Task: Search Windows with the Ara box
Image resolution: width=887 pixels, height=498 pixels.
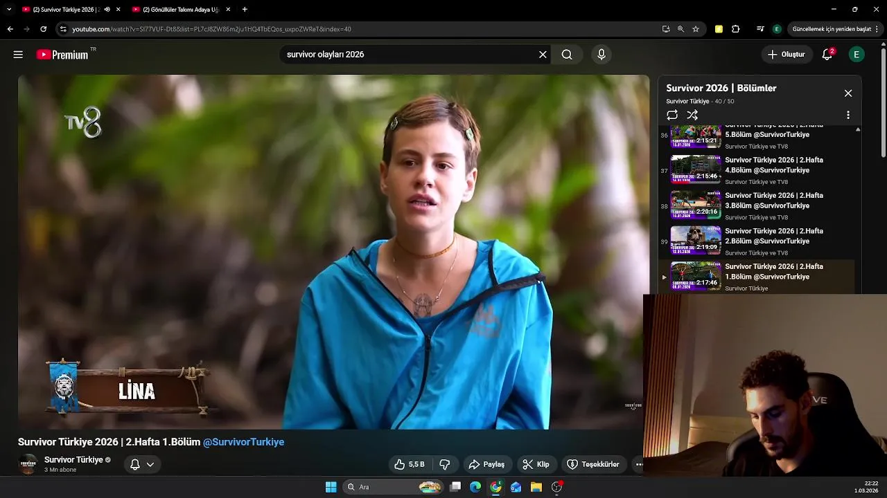Action: coord(393,487)
